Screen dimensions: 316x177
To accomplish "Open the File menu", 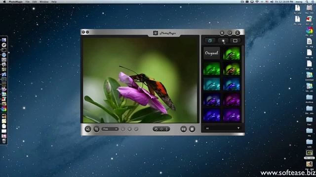I will tap(27, 1).
